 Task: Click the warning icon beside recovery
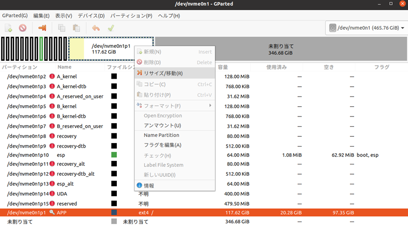(x=52, y=136)
